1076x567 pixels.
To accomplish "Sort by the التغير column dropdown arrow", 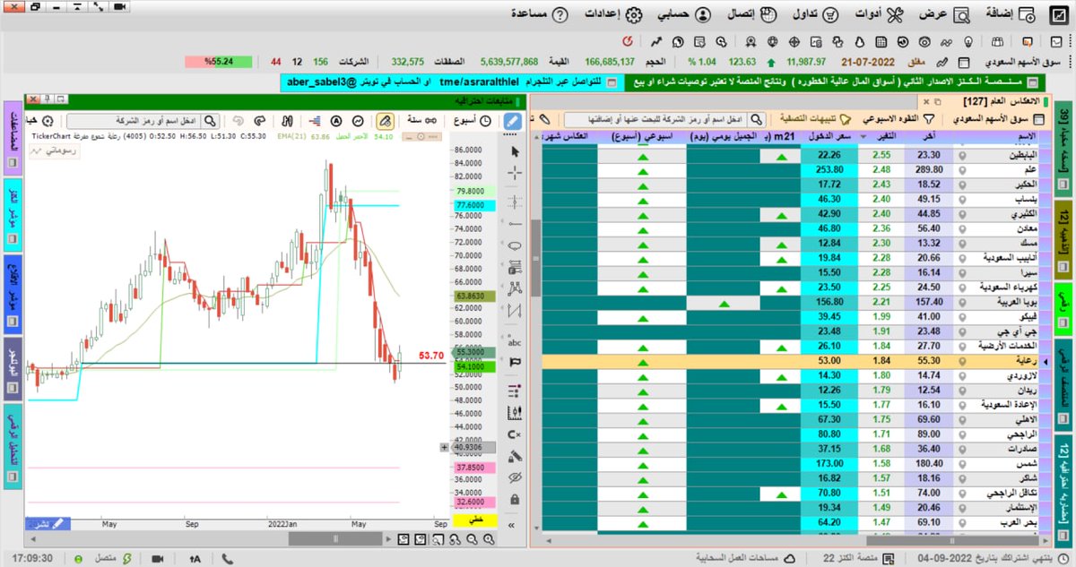I will coord(864,136).
